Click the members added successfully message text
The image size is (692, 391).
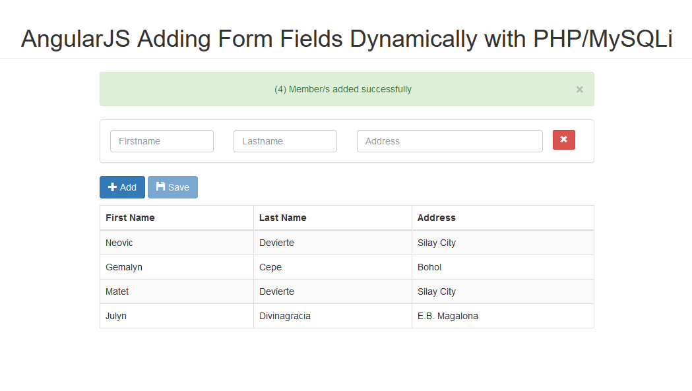pyautogui.click(x=343, y=89)
